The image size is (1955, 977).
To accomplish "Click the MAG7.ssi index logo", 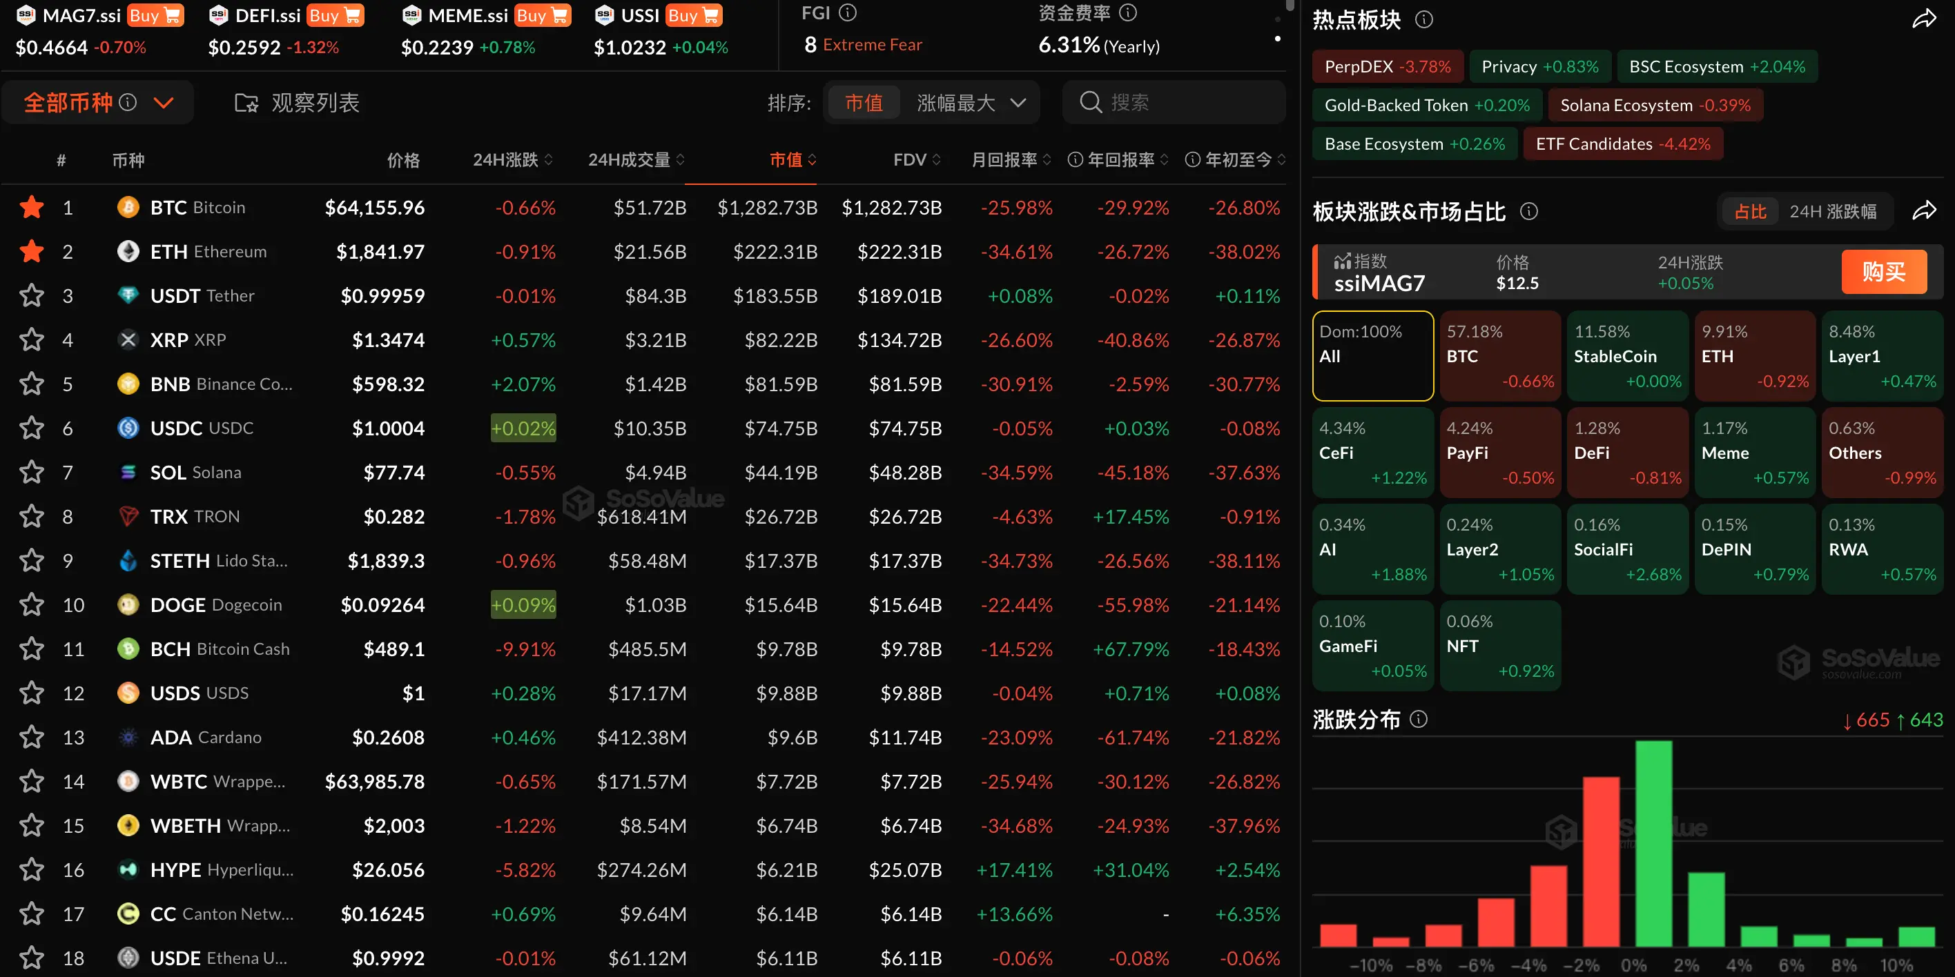I will (26, 15).
